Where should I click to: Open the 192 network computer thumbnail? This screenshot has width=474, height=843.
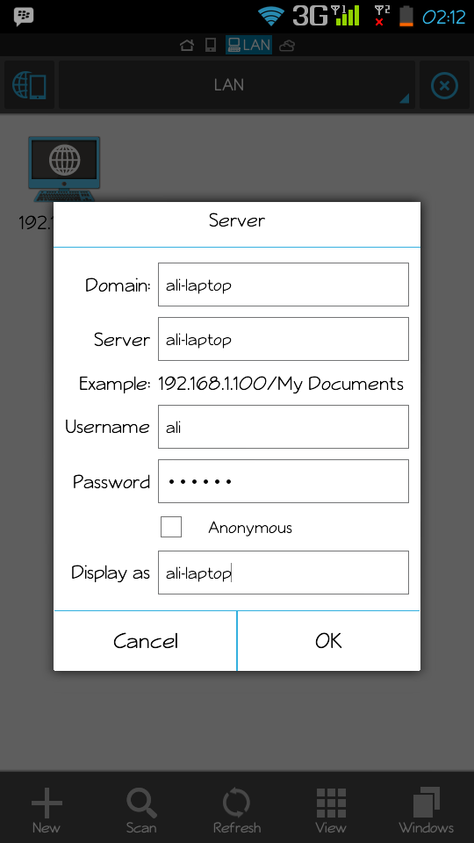tap(64, 169)
